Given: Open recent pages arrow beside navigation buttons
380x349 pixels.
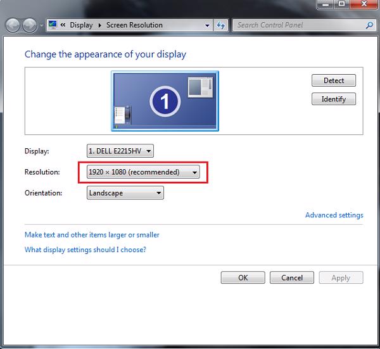Looking at the screenshot, I should click(x=42, y=26).
